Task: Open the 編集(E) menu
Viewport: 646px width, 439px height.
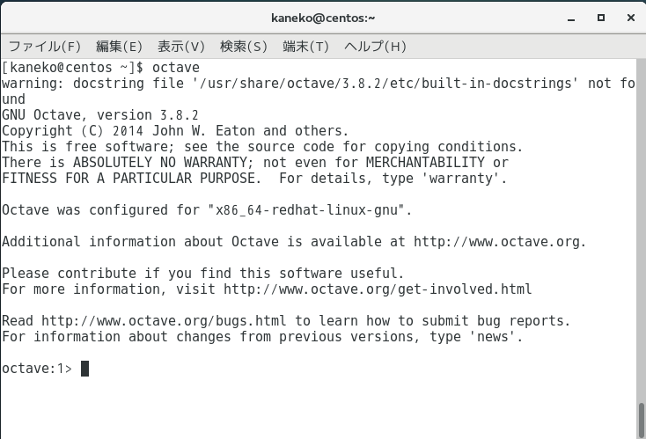Action: (x=119, y=46)
